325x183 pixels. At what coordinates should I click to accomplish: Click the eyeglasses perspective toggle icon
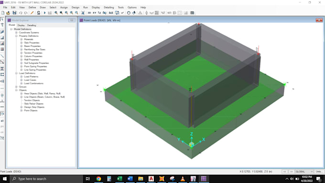coord(111,13)
